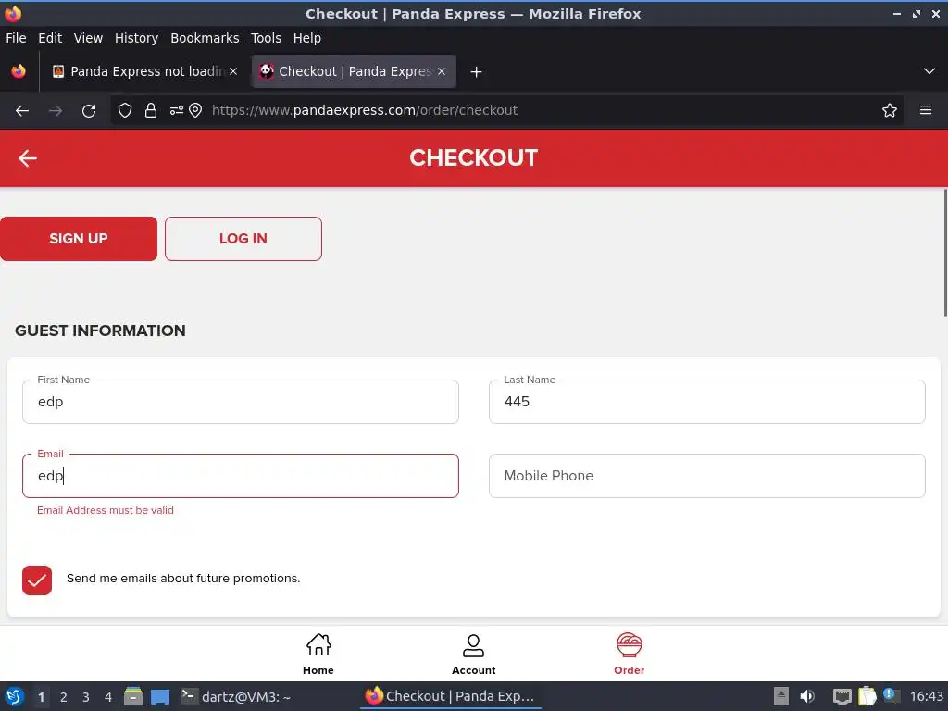Go to Home in the bottom navigation
This screenshot has width=948, height=711.
(x=318, y=655)
